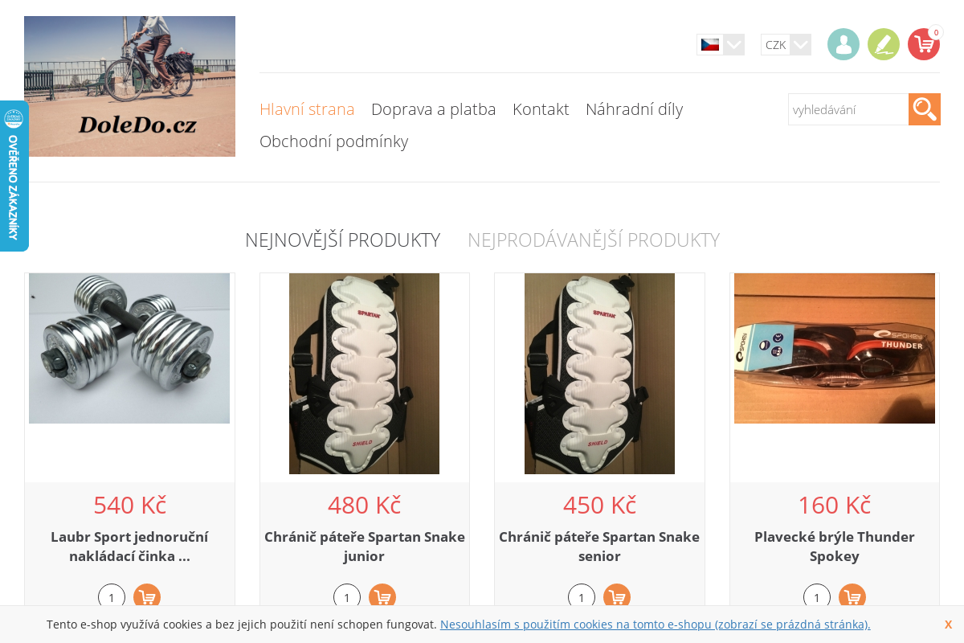
Task: Open the red shopping cart icon
Action: [924, 44]
